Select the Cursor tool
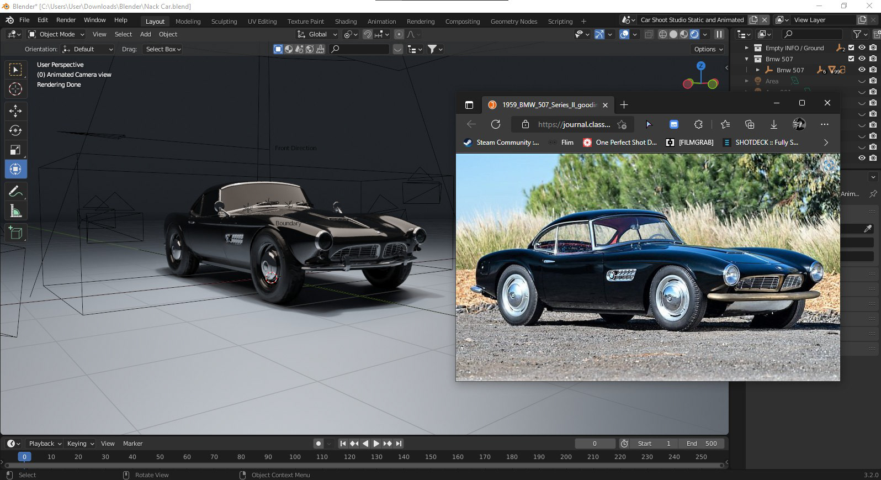This screenshot has width=881, height=480. [x=15, y=89]
